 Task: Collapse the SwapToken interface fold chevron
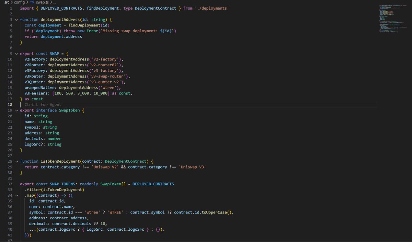coord(16,110)
